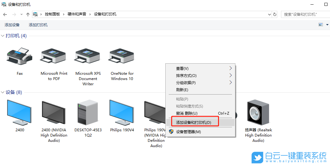Image resolution: width=330 pixels, height=165 pixels.
Task: Open the view options dropdown arrow
Action: [327, 25]
